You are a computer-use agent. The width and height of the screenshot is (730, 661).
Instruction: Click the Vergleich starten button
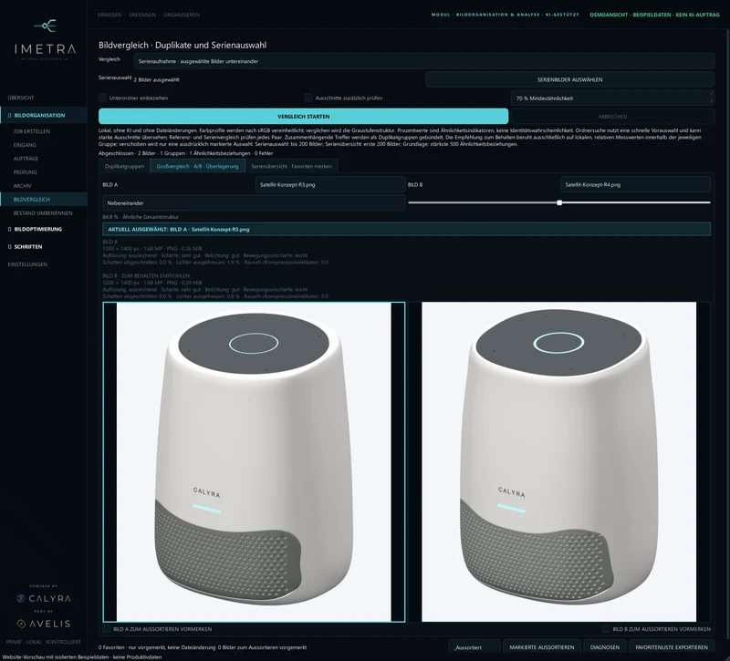(304, 117)
